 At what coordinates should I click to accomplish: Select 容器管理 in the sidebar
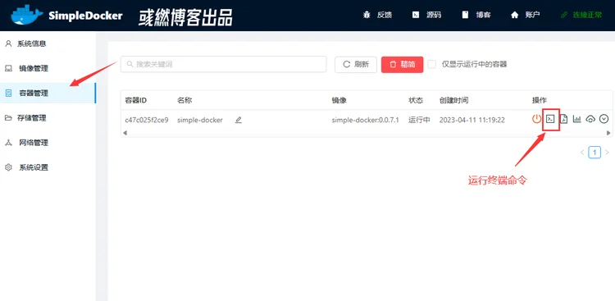[x=48, y=93]
